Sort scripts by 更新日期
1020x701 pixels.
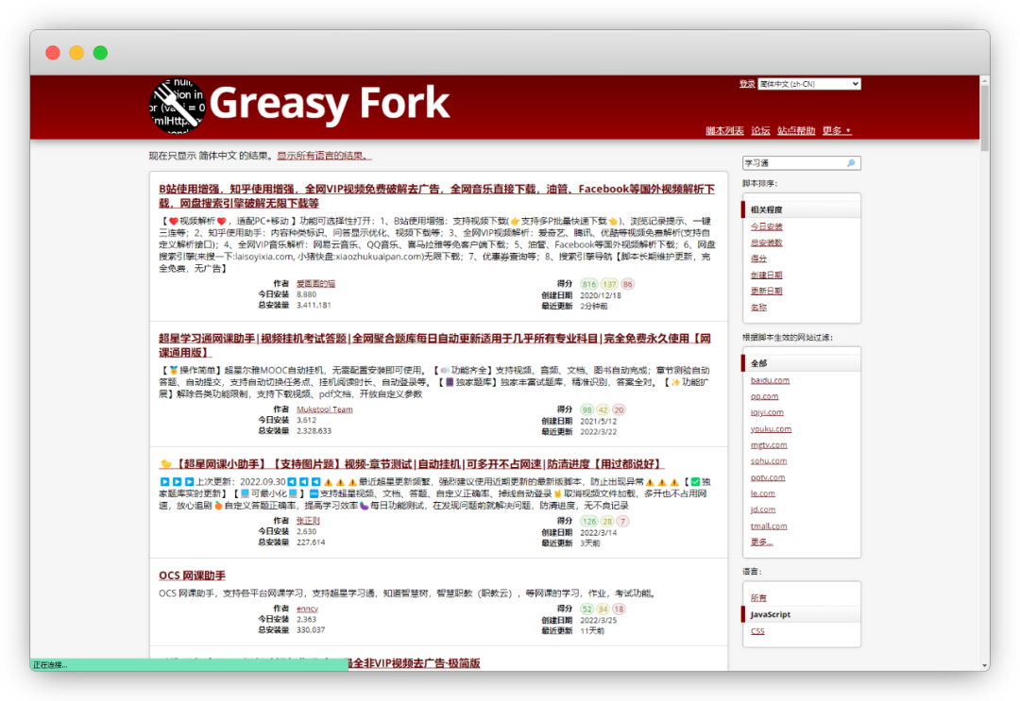coord(766,291)
